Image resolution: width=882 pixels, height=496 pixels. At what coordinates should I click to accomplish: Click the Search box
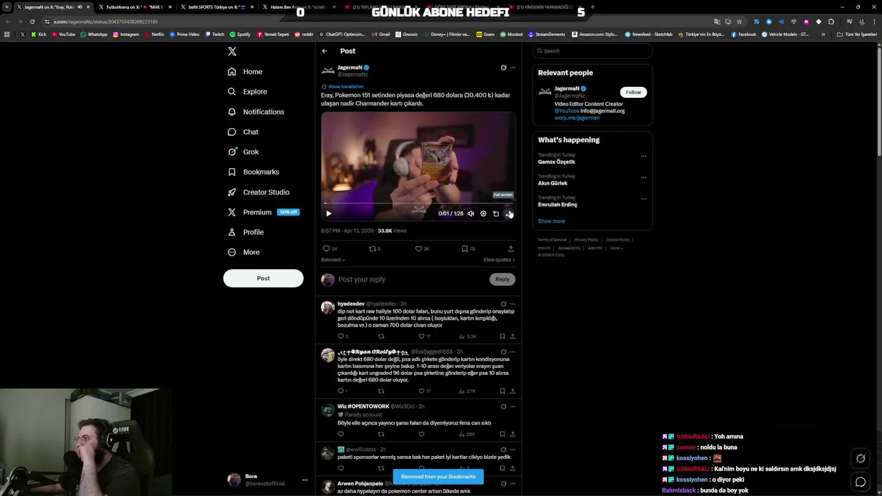(x=592, y=51)
